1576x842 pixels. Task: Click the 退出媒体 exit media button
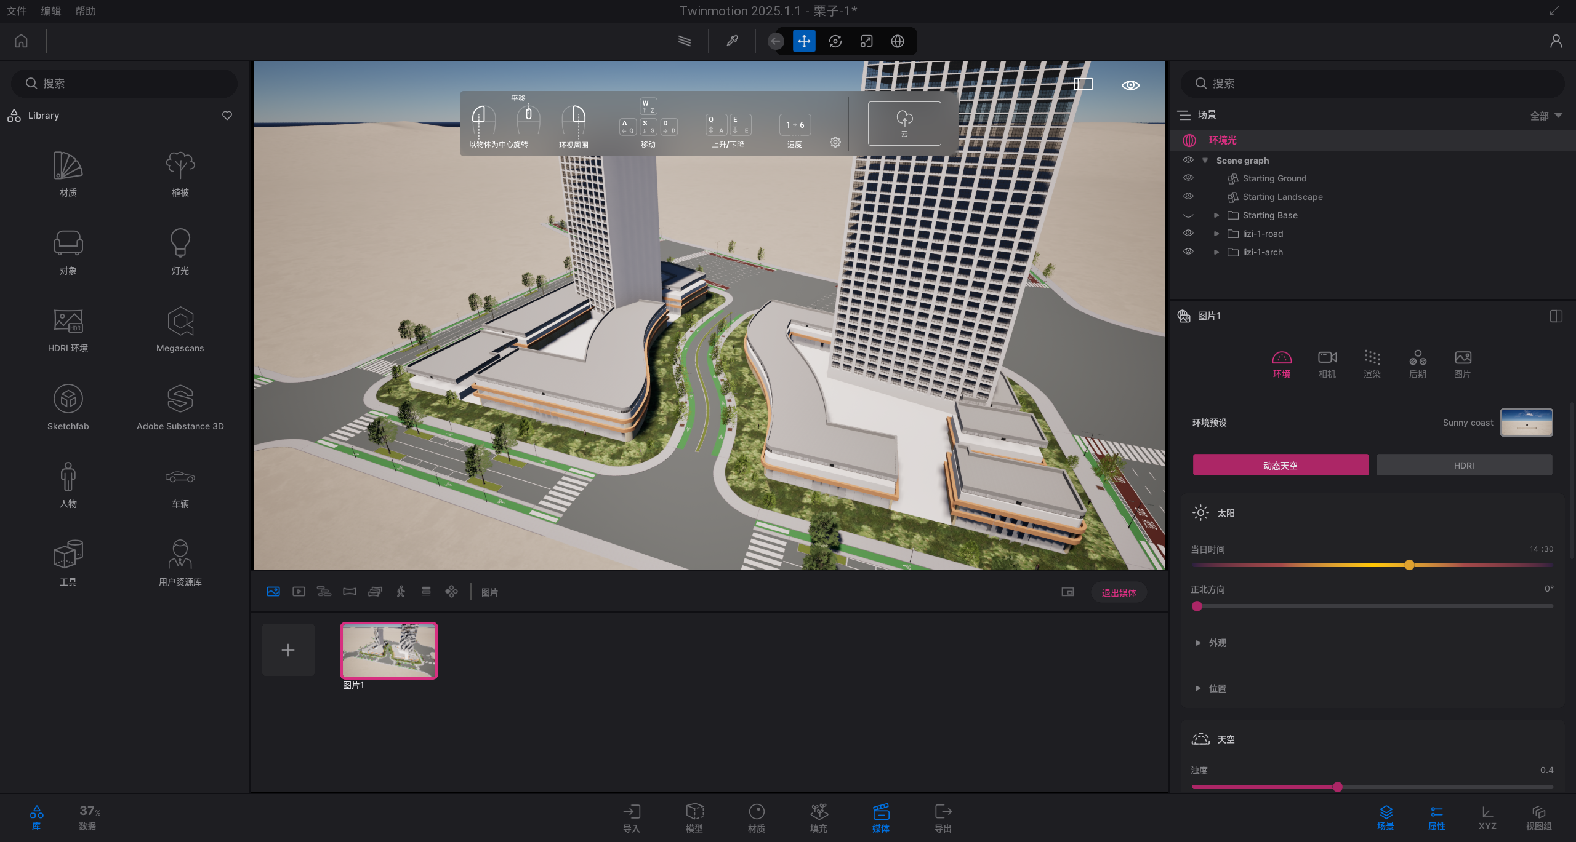pyautogui.click(x=1119, y=593)
